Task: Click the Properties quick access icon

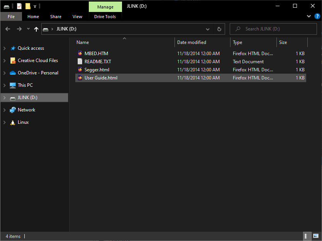Action: coord(19,6)
